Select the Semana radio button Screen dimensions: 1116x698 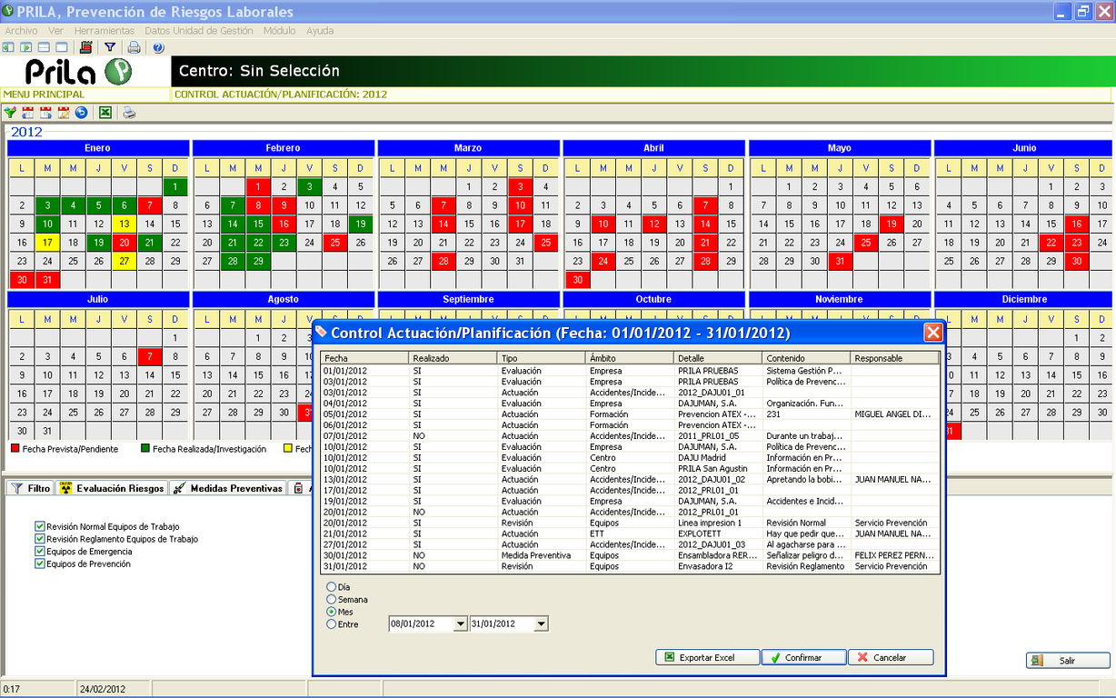tap(332, 600)
